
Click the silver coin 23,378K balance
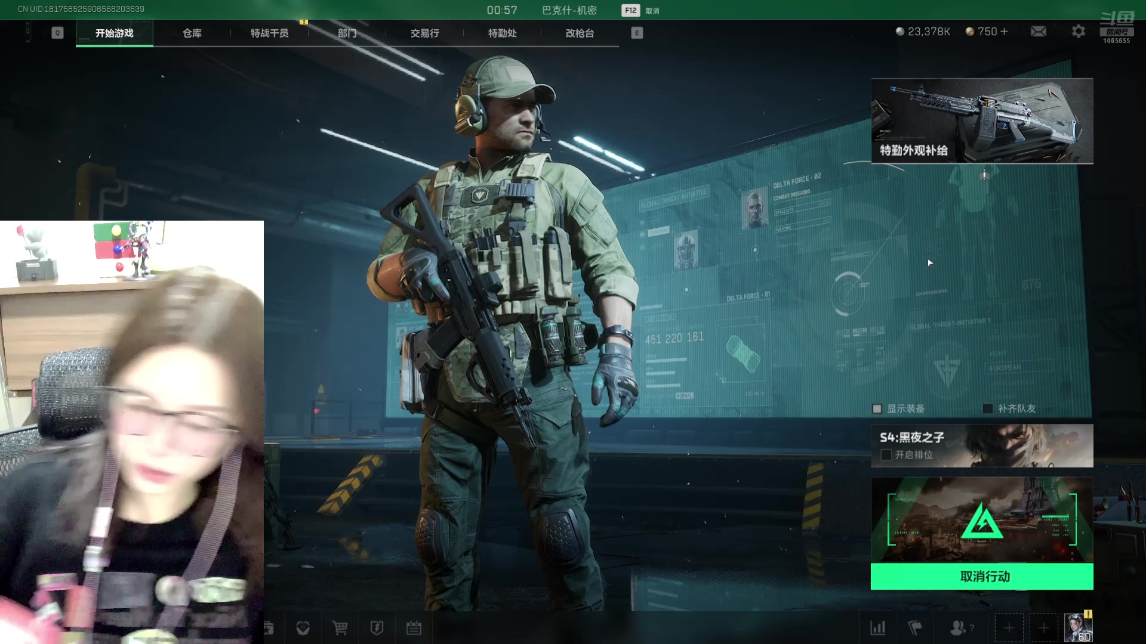[x=923, y=32]
